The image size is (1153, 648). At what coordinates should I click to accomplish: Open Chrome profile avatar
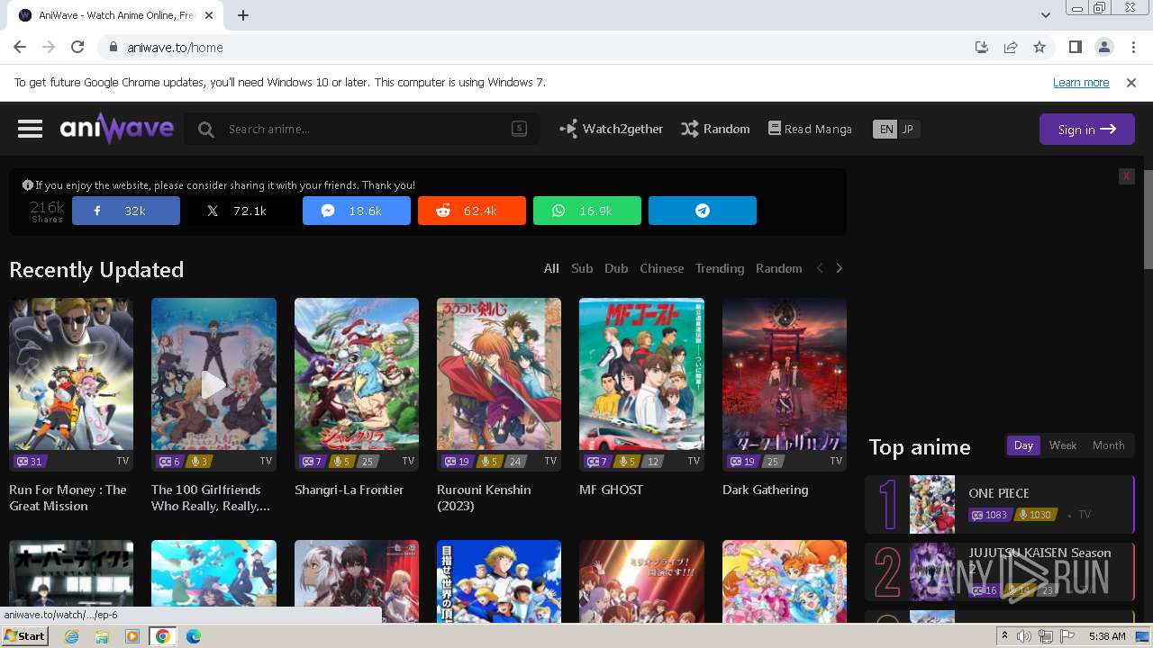click(x=1103, y=47)
